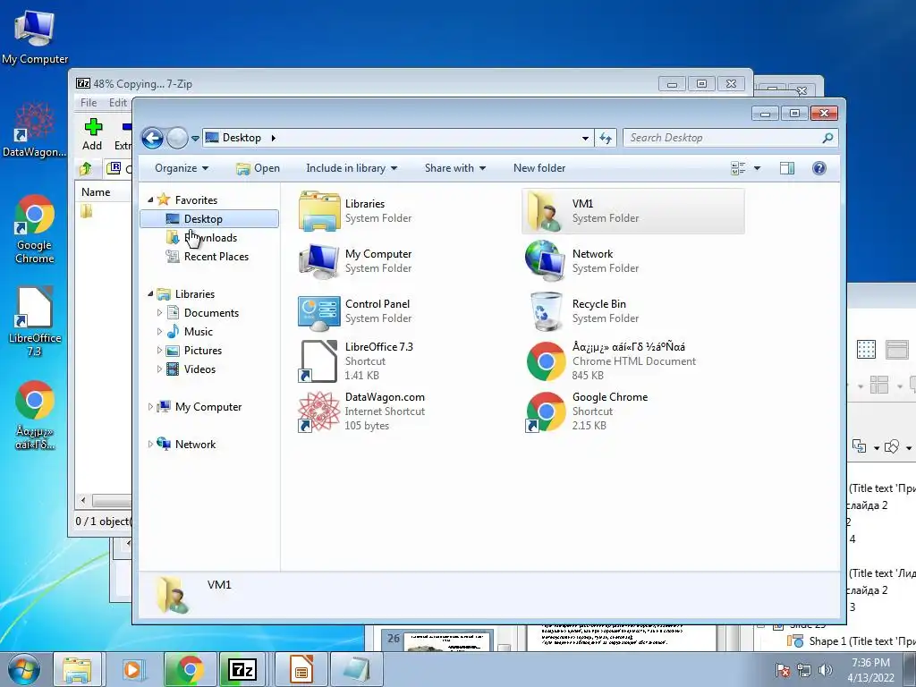916x687 pixels.
Task: Open Explorer Help question mark icon
Action: 819,168
